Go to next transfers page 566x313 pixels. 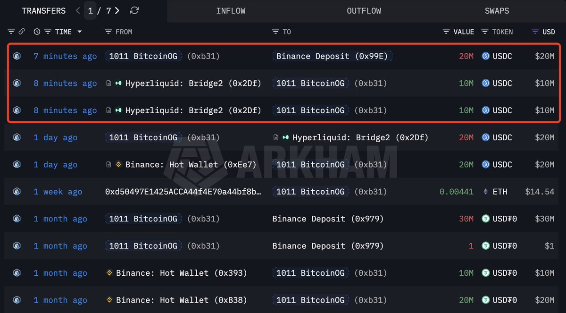pos(117,10)
